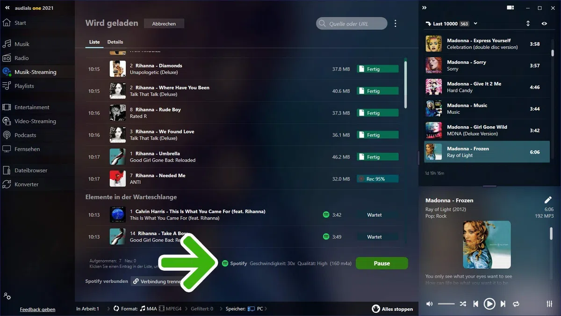Viewport: 561px width, 316px height.
Task: Open the user settings icon at sidebar bottom
Action: click(x=7, y=296)
